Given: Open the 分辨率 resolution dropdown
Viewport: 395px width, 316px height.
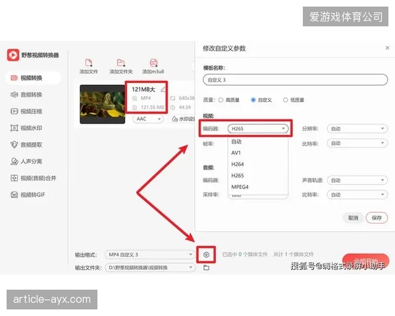Looking at the screenshot, I should coord(357,129).
